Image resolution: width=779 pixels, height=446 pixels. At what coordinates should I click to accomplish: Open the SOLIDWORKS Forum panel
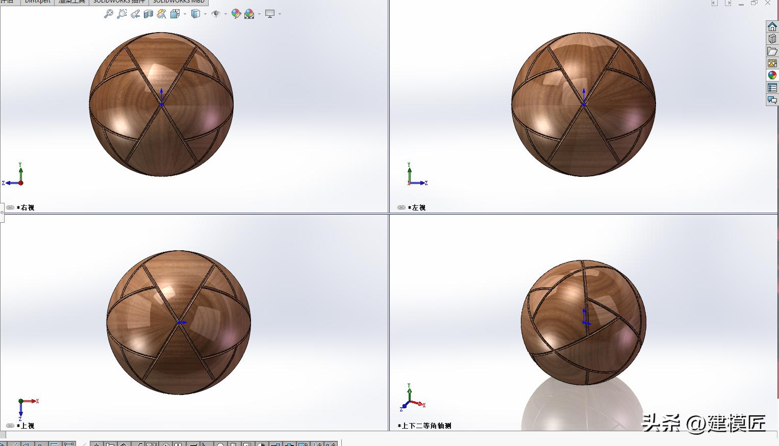coord(772,100)
